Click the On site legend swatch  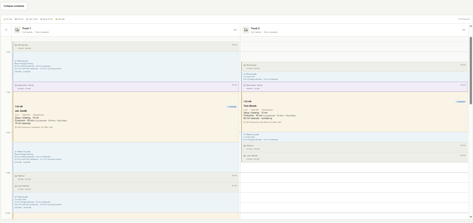pos(5,19)
